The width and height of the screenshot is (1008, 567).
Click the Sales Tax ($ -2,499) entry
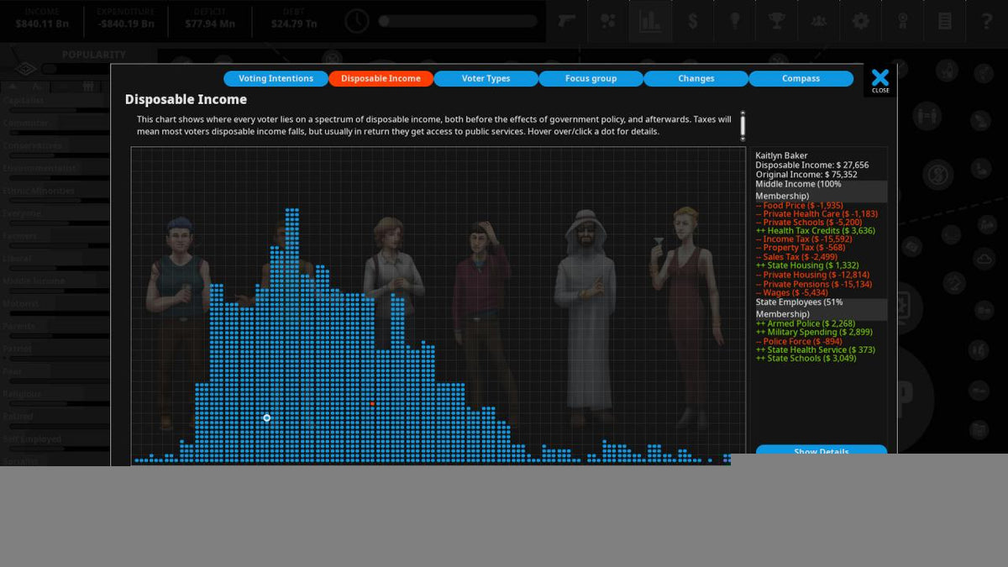point(795,257)
